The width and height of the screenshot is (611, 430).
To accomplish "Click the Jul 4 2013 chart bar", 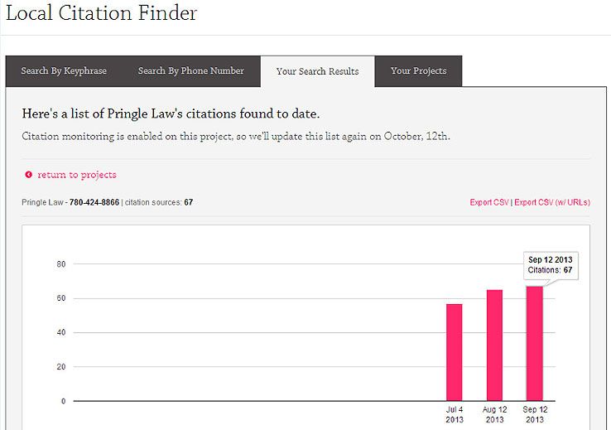I will [x=454, y=352].
